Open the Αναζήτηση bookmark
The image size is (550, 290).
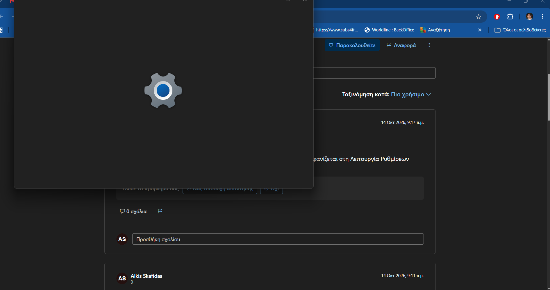[435, 30]
